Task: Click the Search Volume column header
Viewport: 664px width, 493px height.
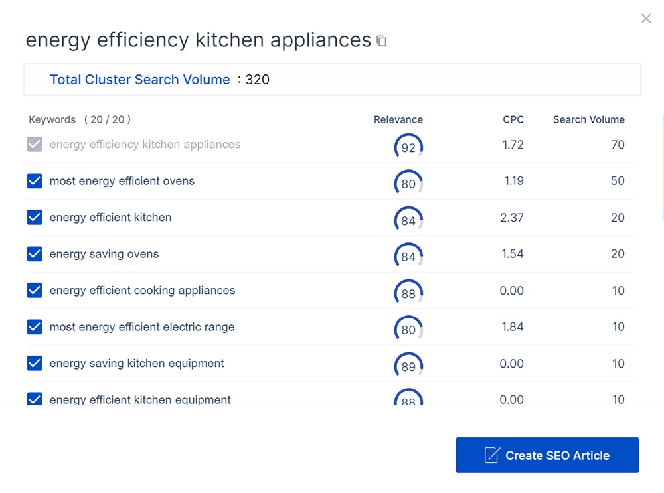Action: (x=588, y=119)
